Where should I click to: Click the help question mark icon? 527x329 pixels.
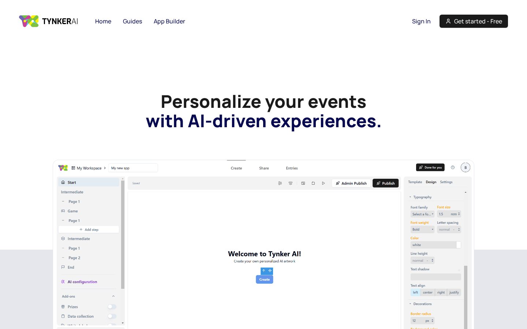point(453,167)
